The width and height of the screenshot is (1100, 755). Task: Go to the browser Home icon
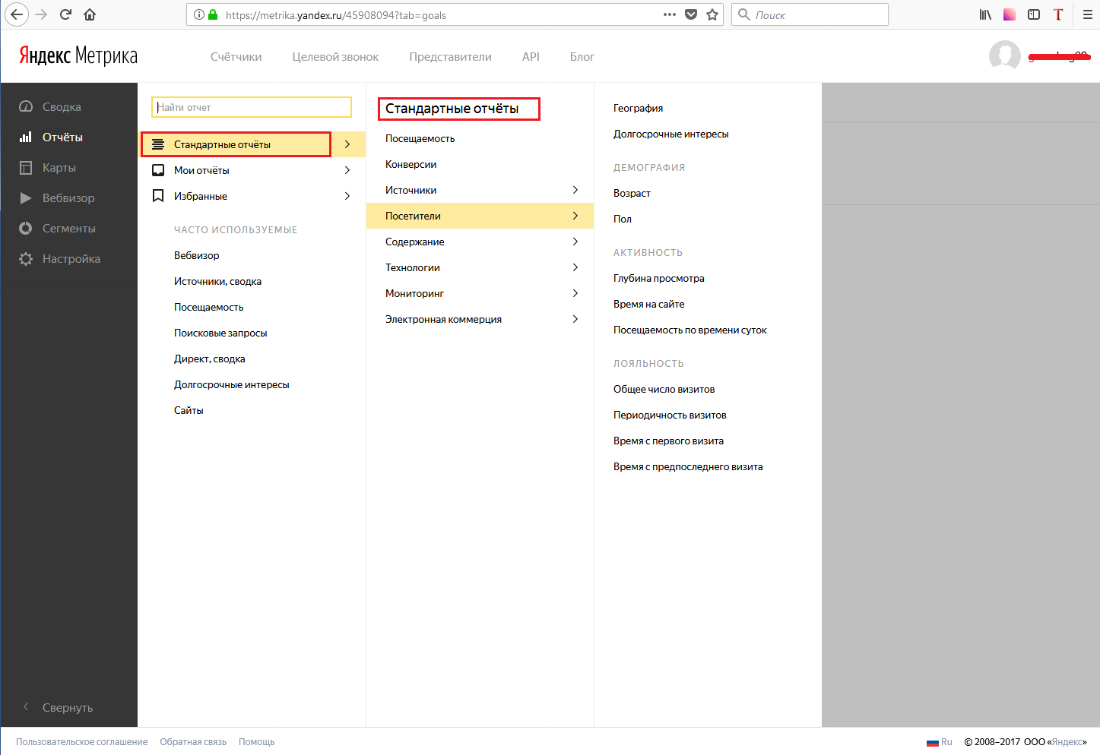click(x=90, y=14)
